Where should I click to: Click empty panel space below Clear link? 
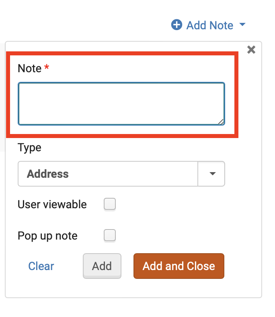41,287
